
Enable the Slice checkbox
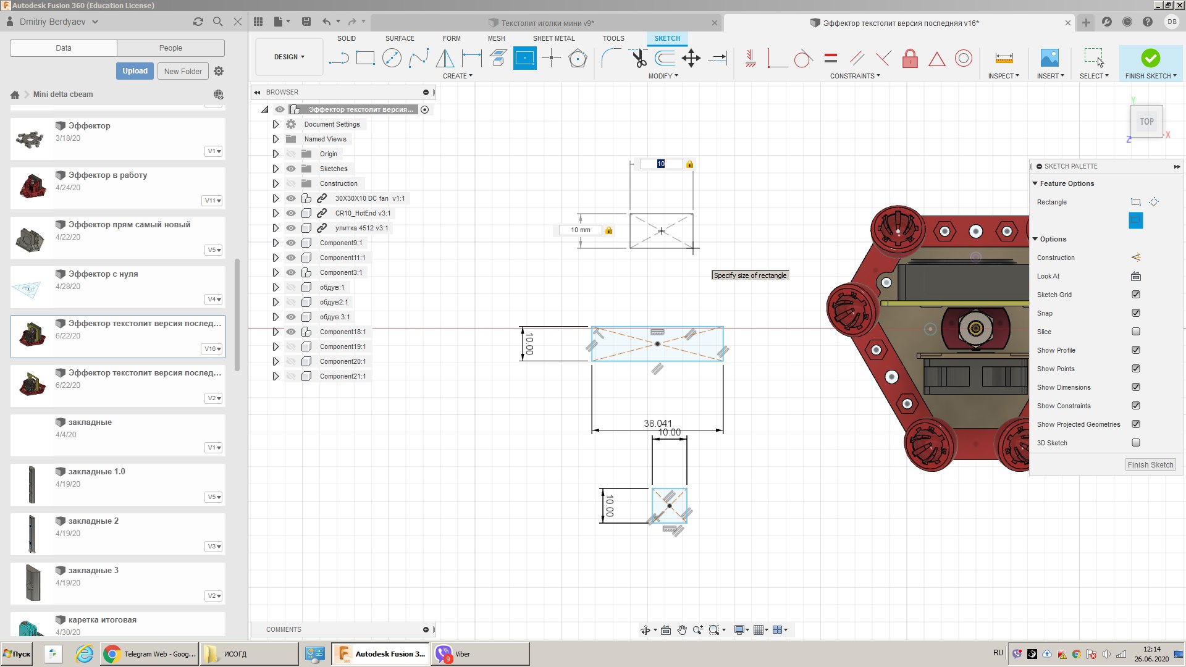[x=1135, y=332]
